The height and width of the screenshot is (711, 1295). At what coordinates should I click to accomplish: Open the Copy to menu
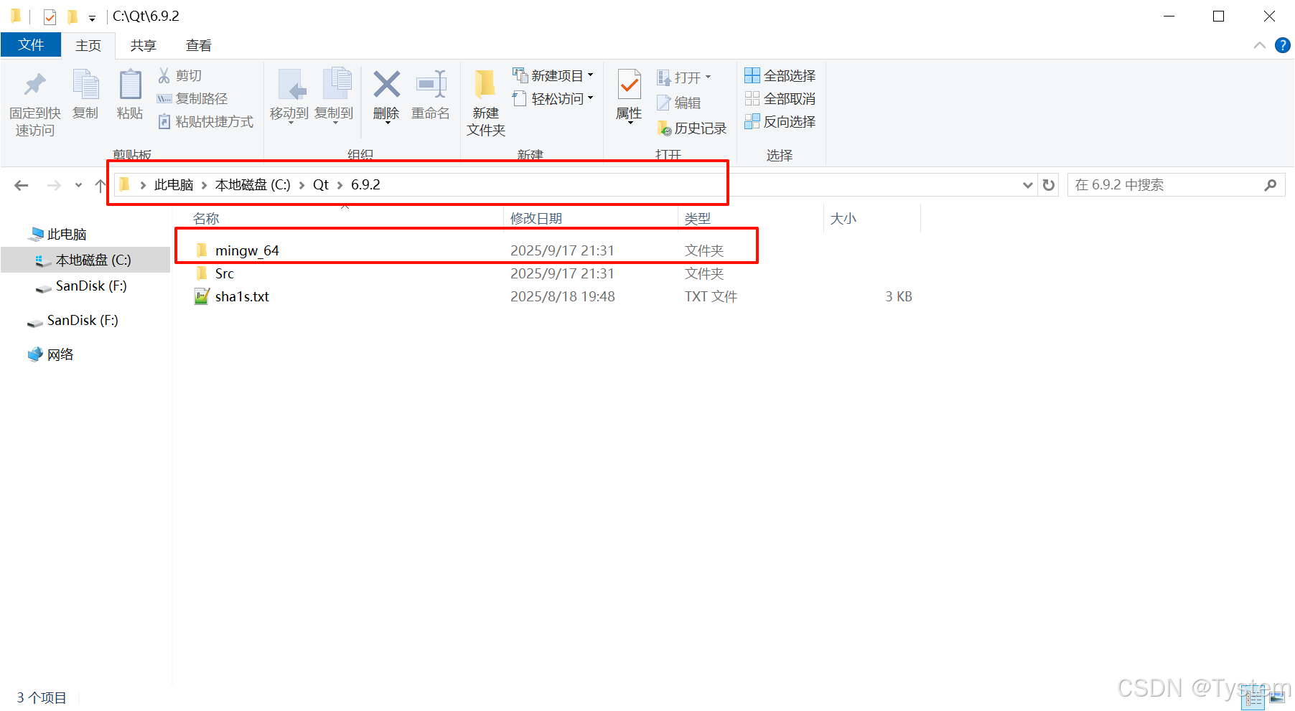pyautogui.click(x=334, y=96)
